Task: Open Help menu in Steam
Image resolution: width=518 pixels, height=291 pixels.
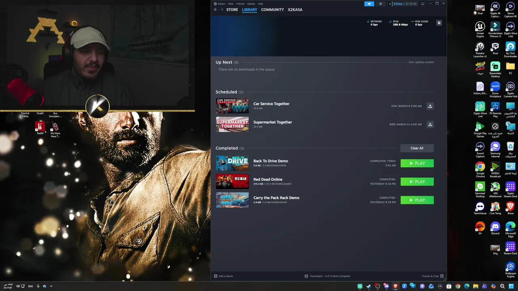Action: 260,4
